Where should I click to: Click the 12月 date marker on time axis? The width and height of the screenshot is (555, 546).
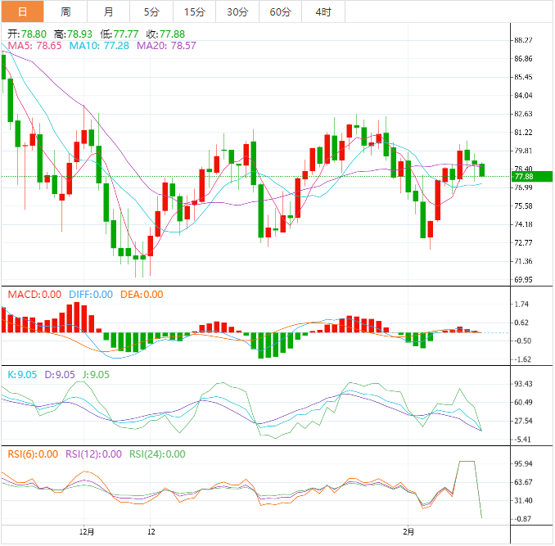pyautogui.click(x=87, y=531)
